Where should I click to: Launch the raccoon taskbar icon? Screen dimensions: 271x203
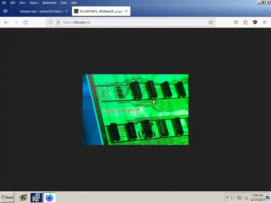click(23, 197)
